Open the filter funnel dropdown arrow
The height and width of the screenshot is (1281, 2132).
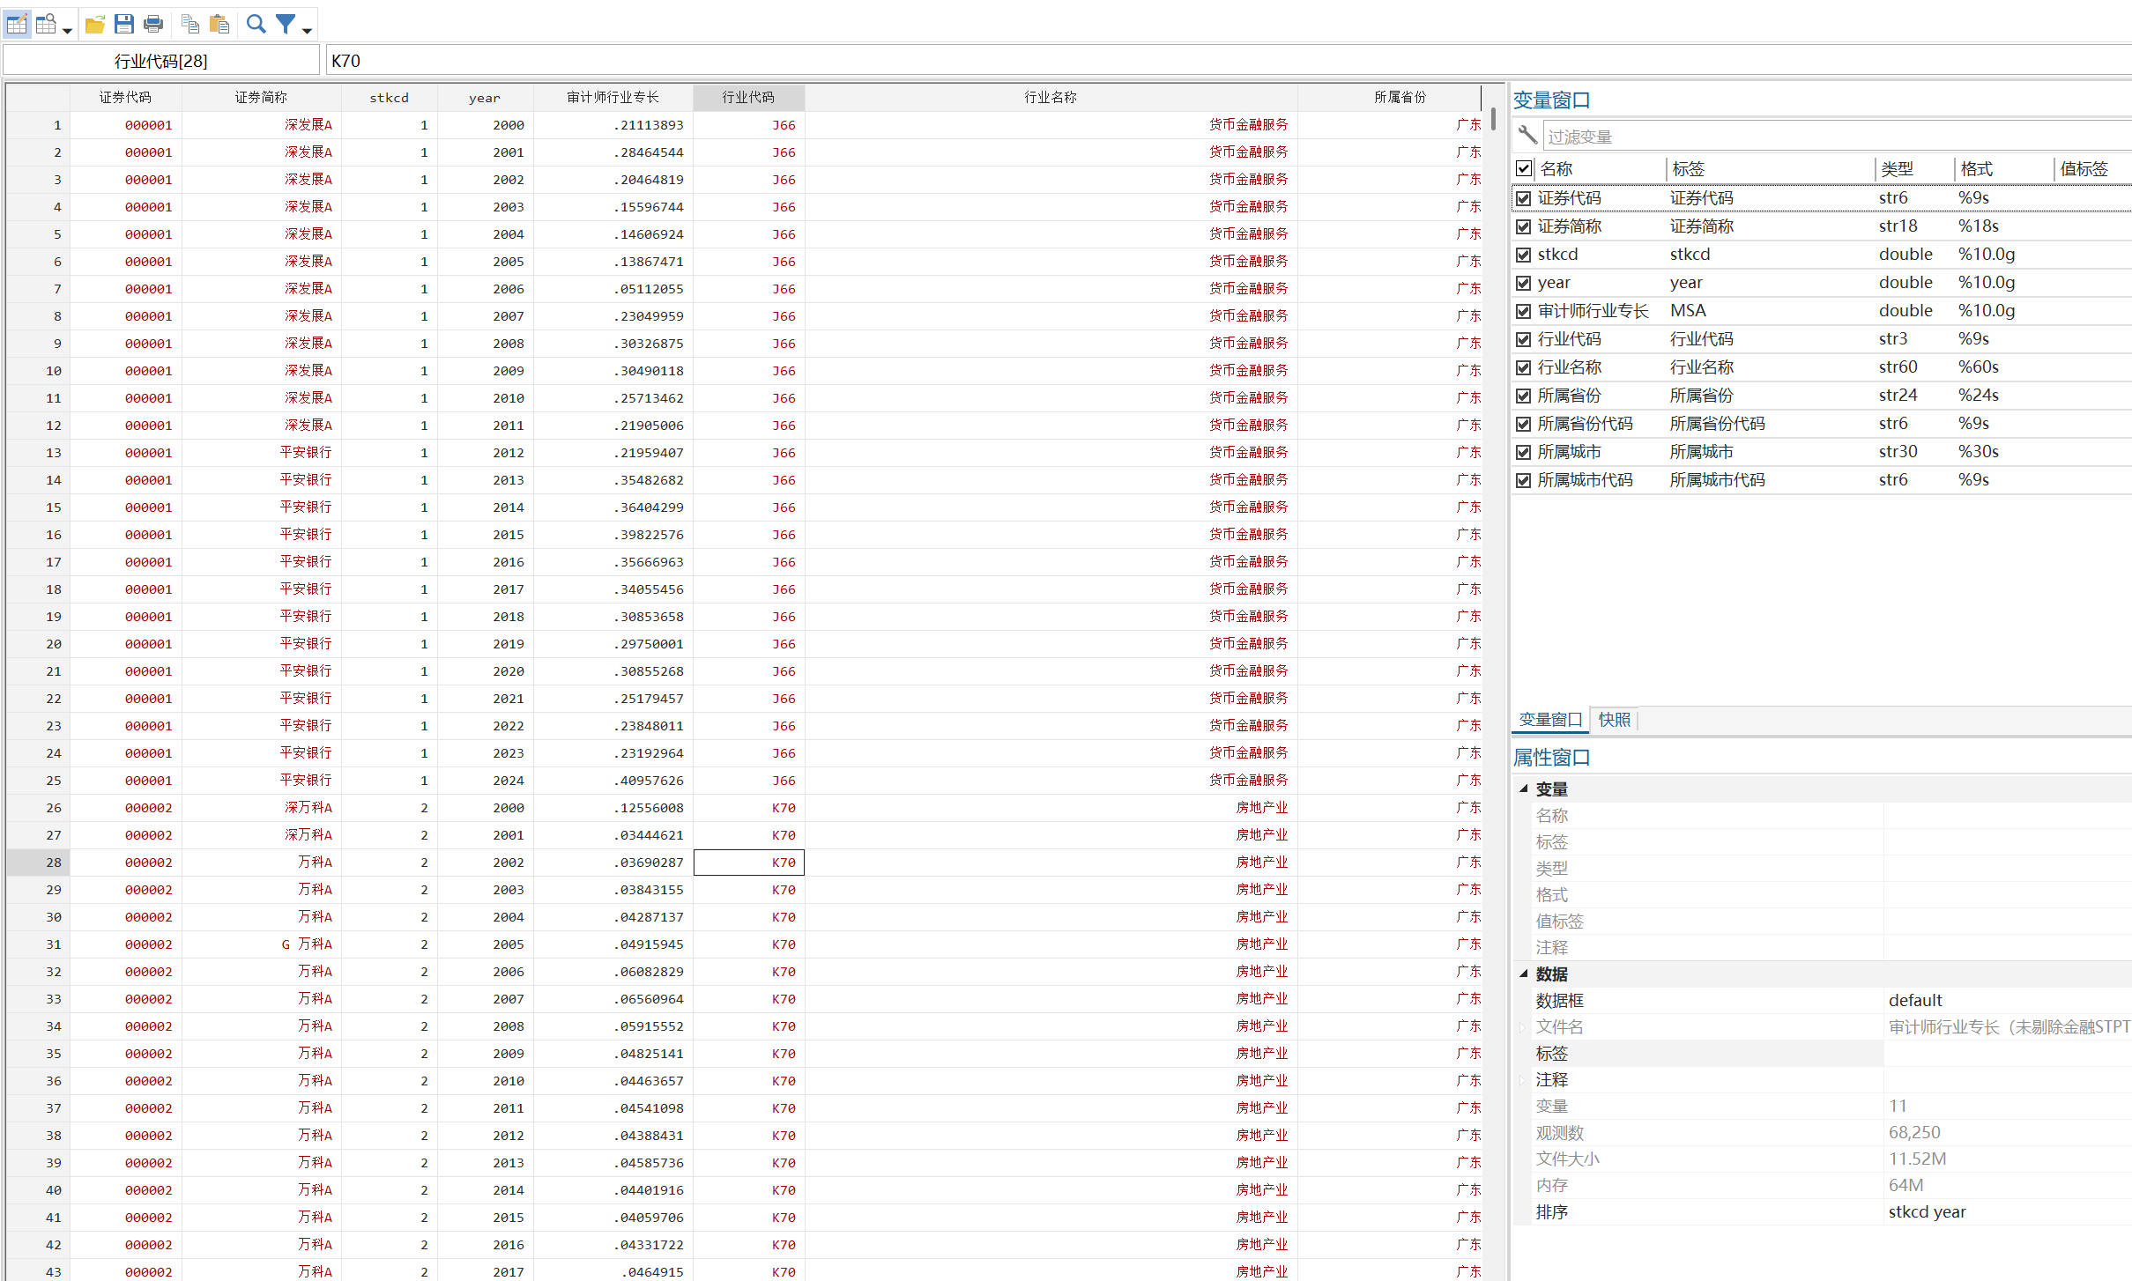[307, 30]
